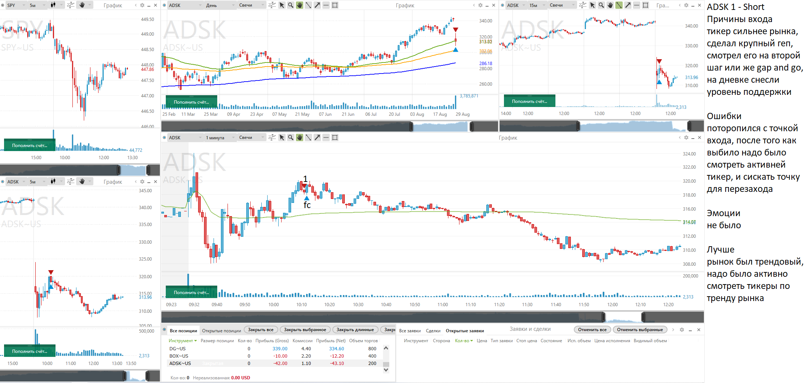This screenshot has height=383, width=805.
Task: Open 15м timeframe dropdown
Action: [537, 5]
